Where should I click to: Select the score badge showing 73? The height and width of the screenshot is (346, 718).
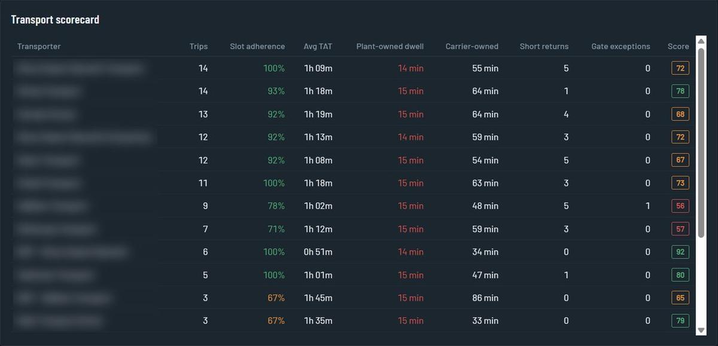pyautogui.click(x=680, y=183)
